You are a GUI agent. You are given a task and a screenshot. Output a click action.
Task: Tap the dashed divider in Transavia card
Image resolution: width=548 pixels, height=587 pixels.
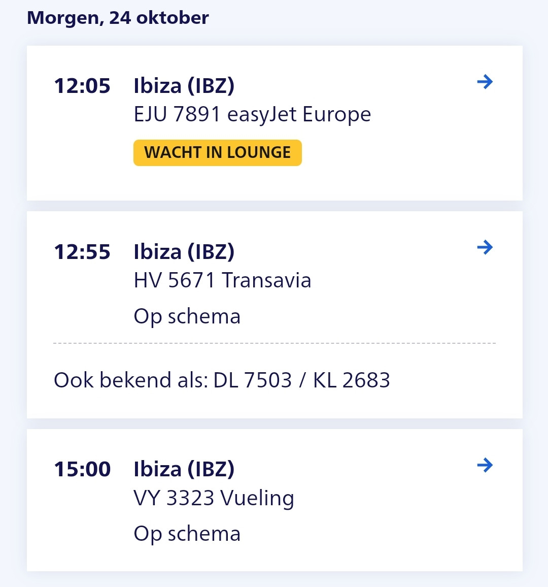274,343
